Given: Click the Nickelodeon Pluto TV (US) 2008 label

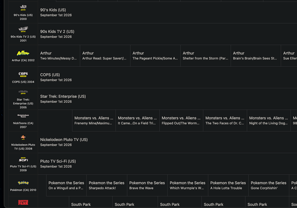Looking at the screenshot, I should click(x=23, y=146).
